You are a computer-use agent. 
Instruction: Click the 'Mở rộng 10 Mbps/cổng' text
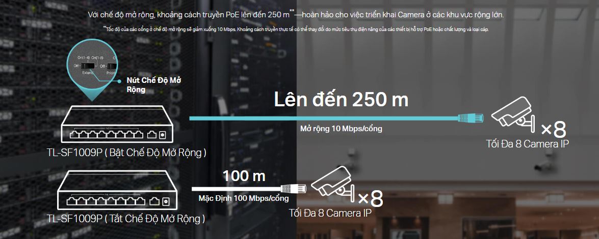pyautogui.click(x=341, y=129)
